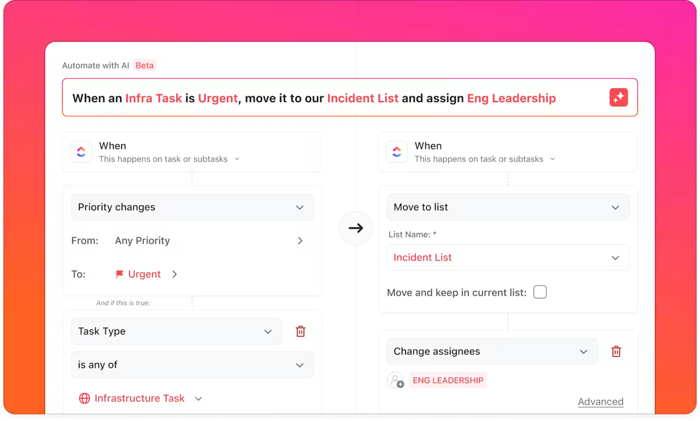Expand the is any of condition dropdown
Image resolution: width=700 pixels, height=421 pixels.
[x=192, y=365]
